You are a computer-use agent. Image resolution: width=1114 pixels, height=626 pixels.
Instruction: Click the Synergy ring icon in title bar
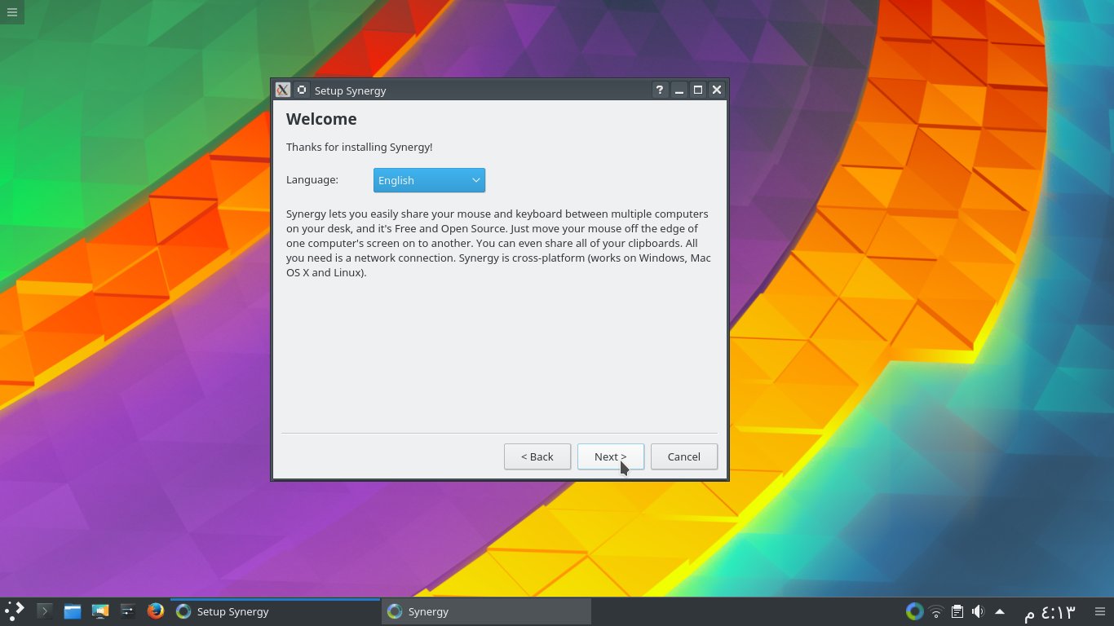tap(301, 90)
